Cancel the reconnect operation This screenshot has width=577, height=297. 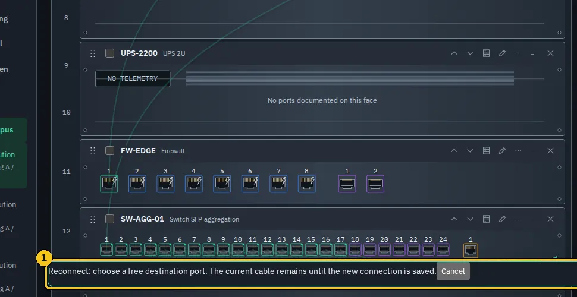[453, 271]
